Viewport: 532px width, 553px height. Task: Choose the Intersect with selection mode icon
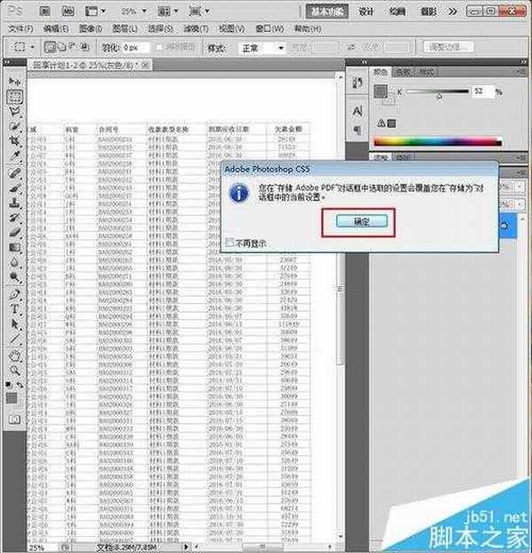[x=84, y=47]
